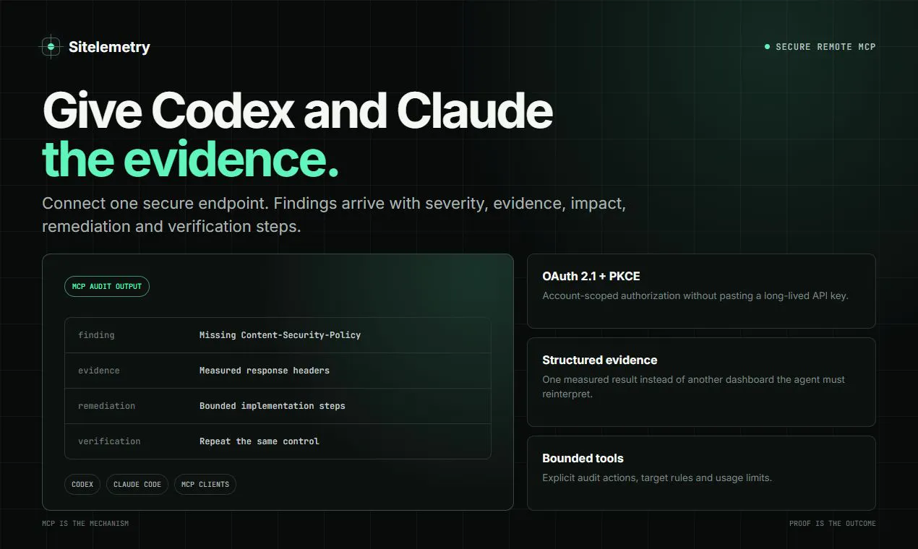Click the 'Give Codex and Claude' headline
The height and width of the screenshot is (549, 918).
coord(298,111)
